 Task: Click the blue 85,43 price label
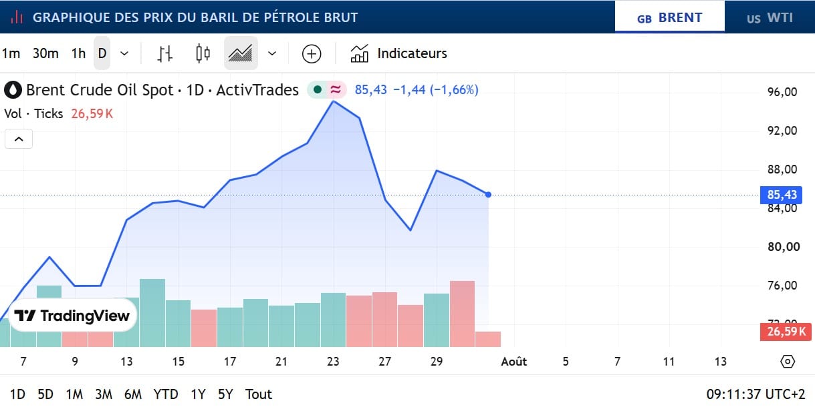tap(781, 195)
